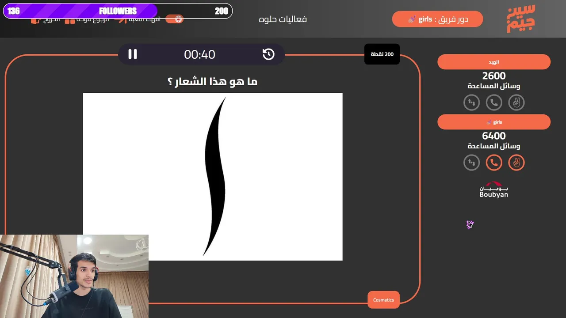The height and width of the screenshot is (318, 566).
Task: Click the 200 followers goal number
Action: (x=222, y=11)
